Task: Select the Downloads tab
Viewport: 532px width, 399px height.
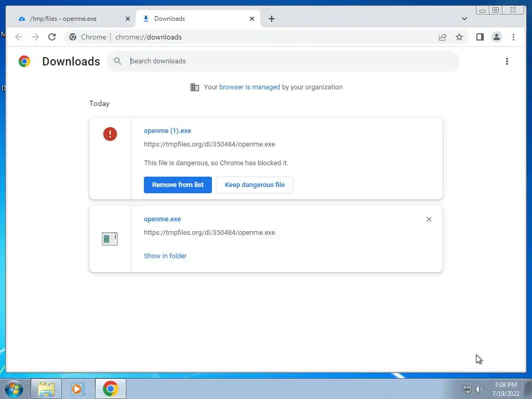Action: coord(198,19)
